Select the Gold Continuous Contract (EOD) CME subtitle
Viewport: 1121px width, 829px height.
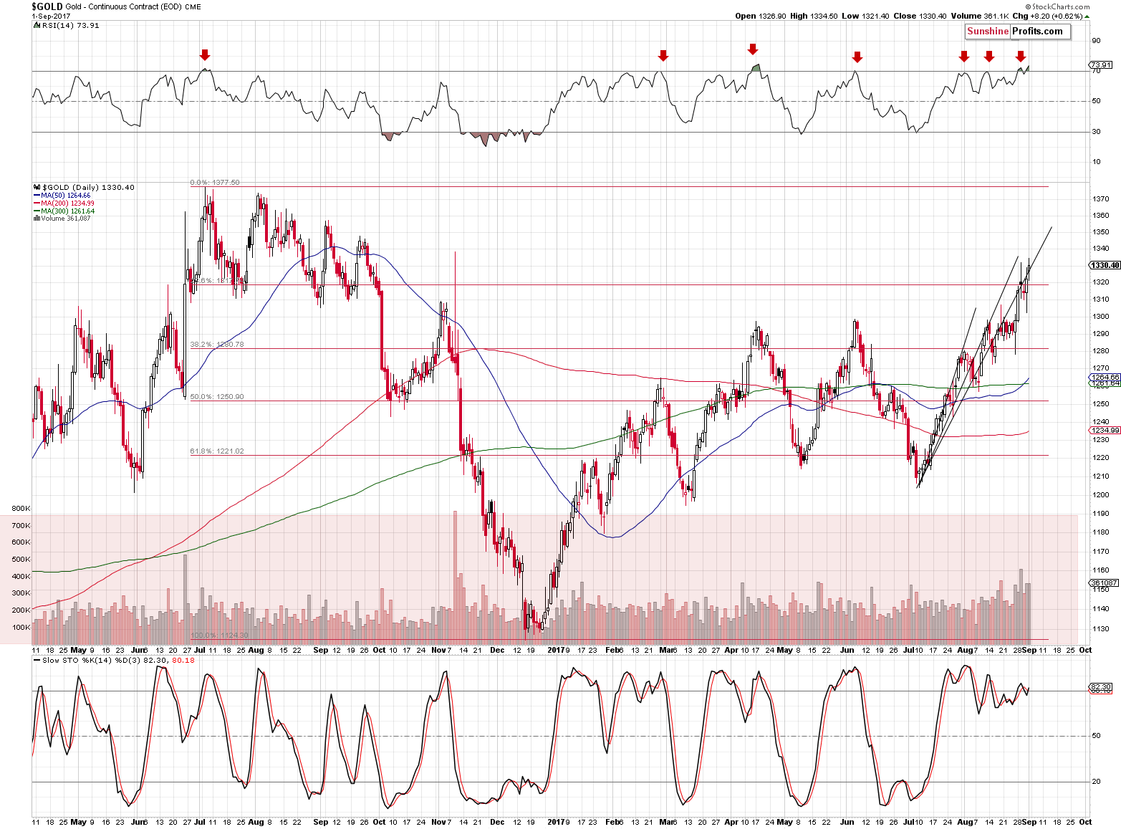tap(134, 7)
